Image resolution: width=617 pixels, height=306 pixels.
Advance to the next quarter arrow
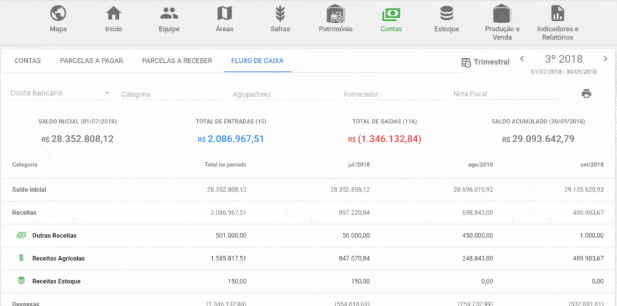(605, 59)
